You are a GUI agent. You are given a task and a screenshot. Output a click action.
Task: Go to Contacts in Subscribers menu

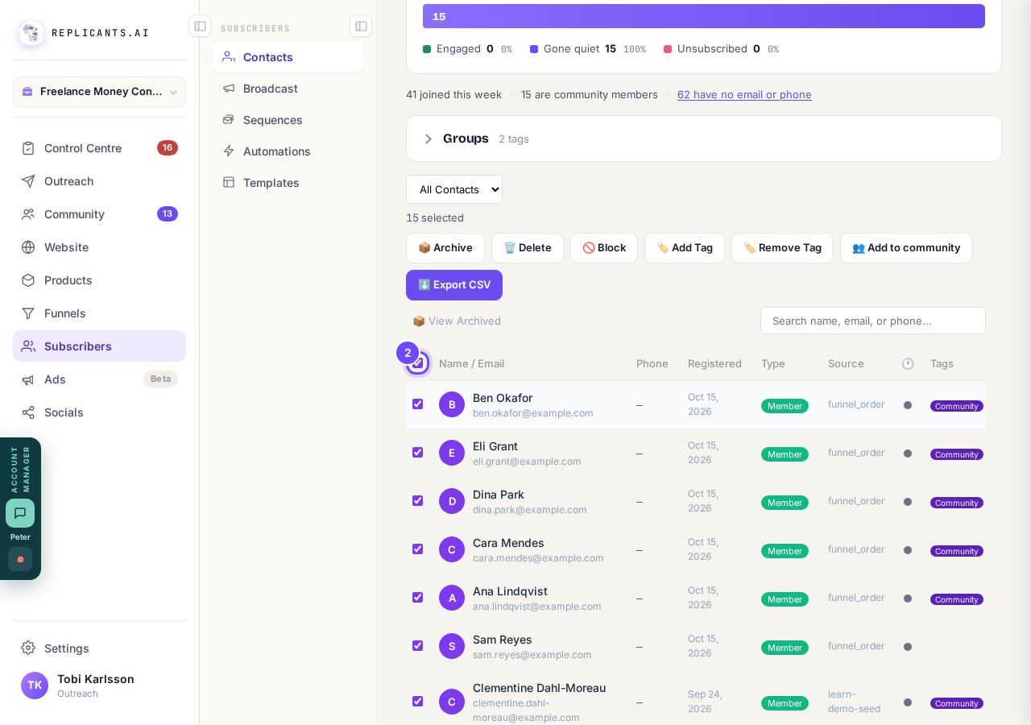[x=288, y=57]
